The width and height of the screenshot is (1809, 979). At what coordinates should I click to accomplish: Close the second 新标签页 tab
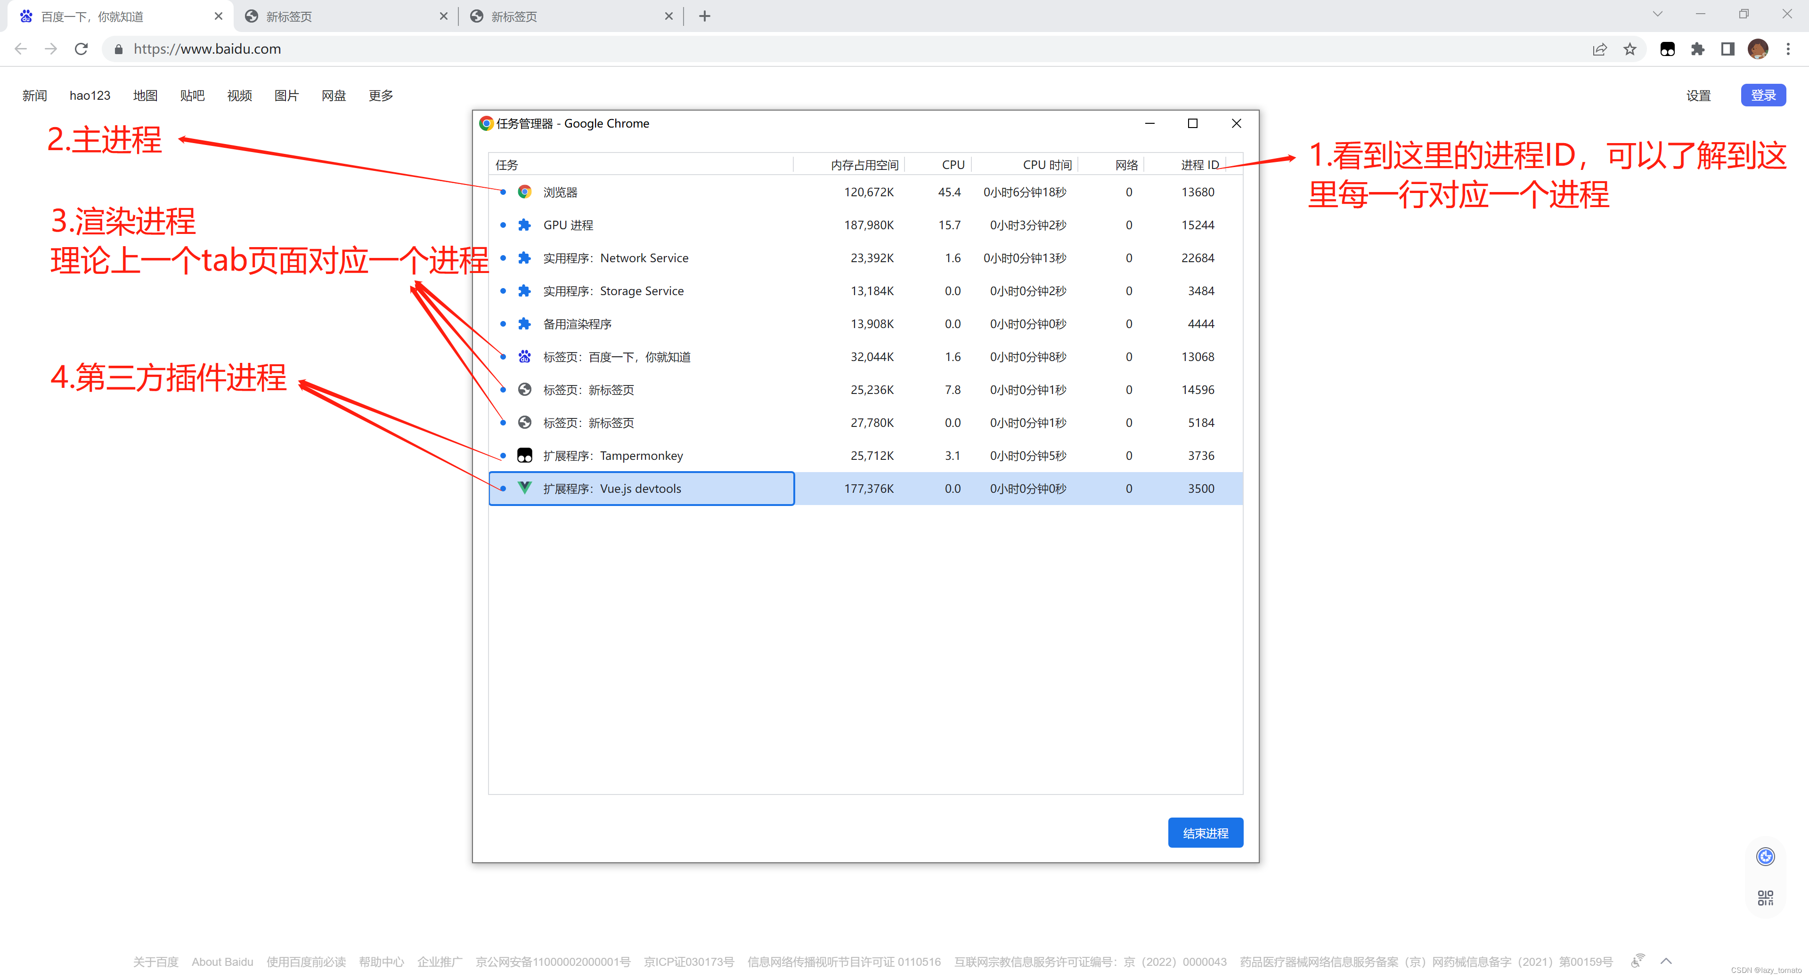tap(443, 16)
